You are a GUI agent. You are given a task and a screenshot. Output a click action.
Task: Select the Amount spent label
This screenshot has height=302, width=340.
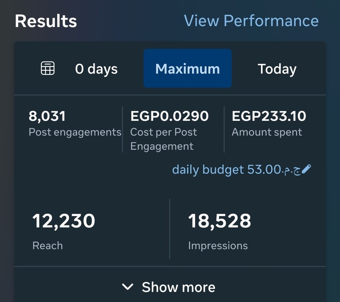(x=267, y=132)
